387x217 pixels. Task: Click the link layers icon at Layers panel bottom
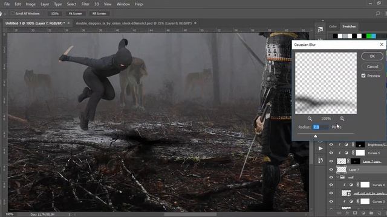coord(339,213)
